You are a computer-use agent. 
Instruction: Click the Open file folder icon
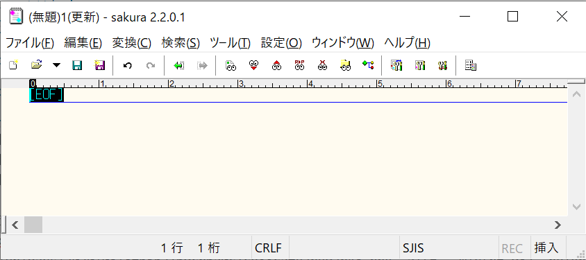pos(36,66)
